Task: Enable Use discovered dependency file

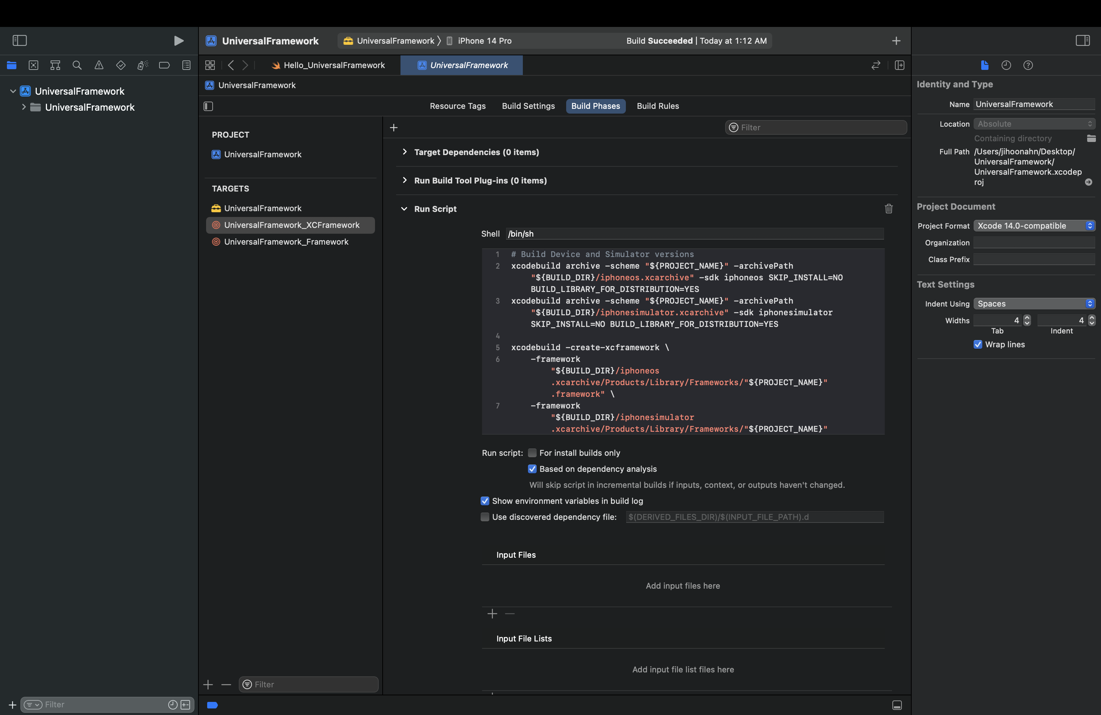Action: (485, 517)
